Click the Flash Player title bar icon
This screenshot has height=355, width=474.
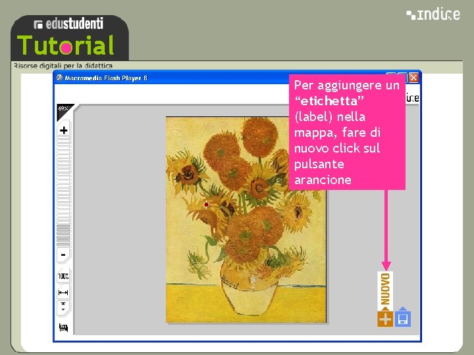point(59,78)
